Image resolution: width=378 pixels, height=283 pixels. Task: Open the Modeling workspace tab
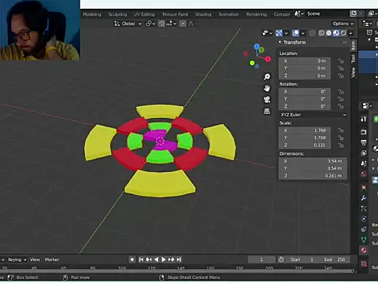[92, 14]
